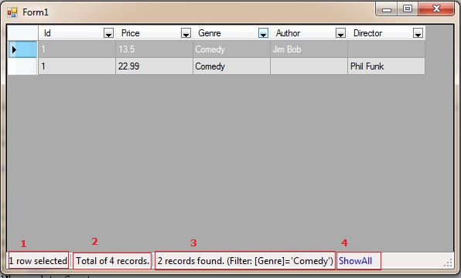Select the Director cell Phil Funk

386,66
